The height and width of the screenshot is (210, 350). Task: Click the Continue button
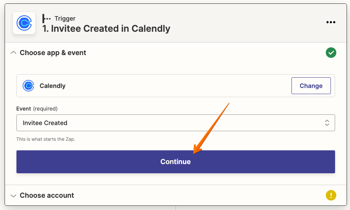pyautogui.click(x=176, y=162)
